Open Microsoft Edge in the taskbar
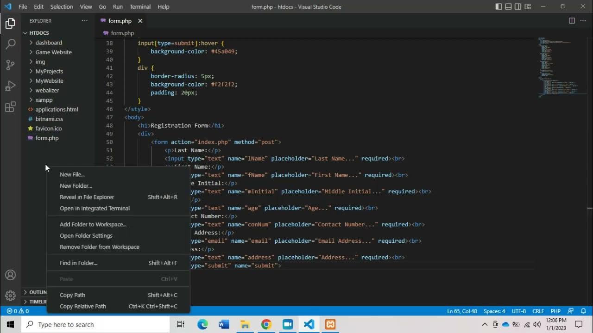593x333 pixels. 202,324
